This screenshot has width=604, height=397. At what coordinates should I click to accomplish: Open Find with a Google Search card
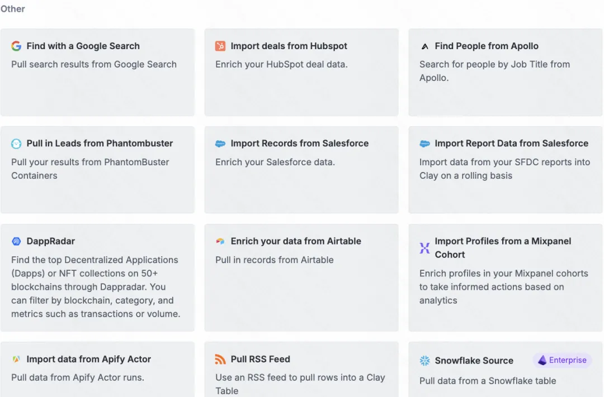(x=97, y=73)
